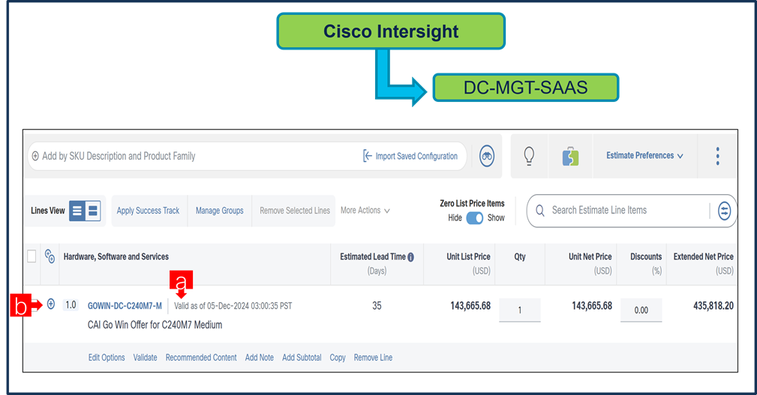
Task: Click the puzzle piece suitcase icon
Action: 570,157
